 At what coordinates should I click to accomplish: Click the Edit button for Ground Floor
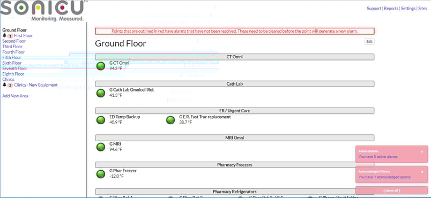pos(369,42)
